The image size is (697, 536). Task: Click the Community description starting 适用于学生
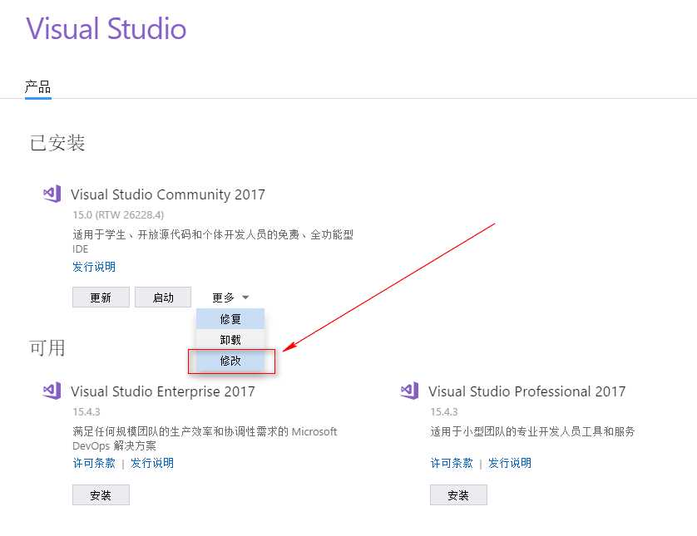click(213, 241)
